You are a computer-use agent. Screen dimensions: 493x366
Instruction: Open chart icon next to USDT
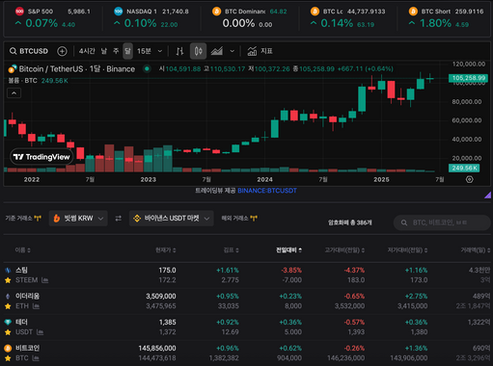coord(40,332)
